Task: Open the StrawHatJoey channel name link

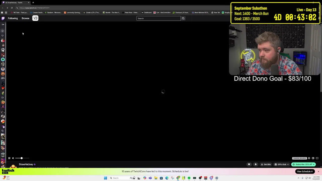Action: (x=26, y=164)
